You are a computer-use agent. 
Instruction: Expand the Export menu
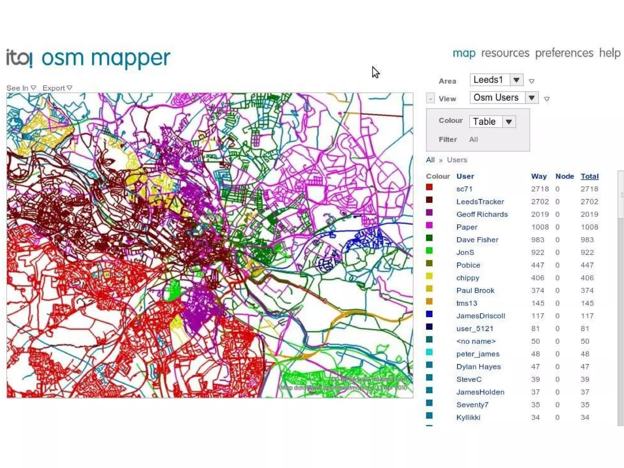click(x=57, y=88)
